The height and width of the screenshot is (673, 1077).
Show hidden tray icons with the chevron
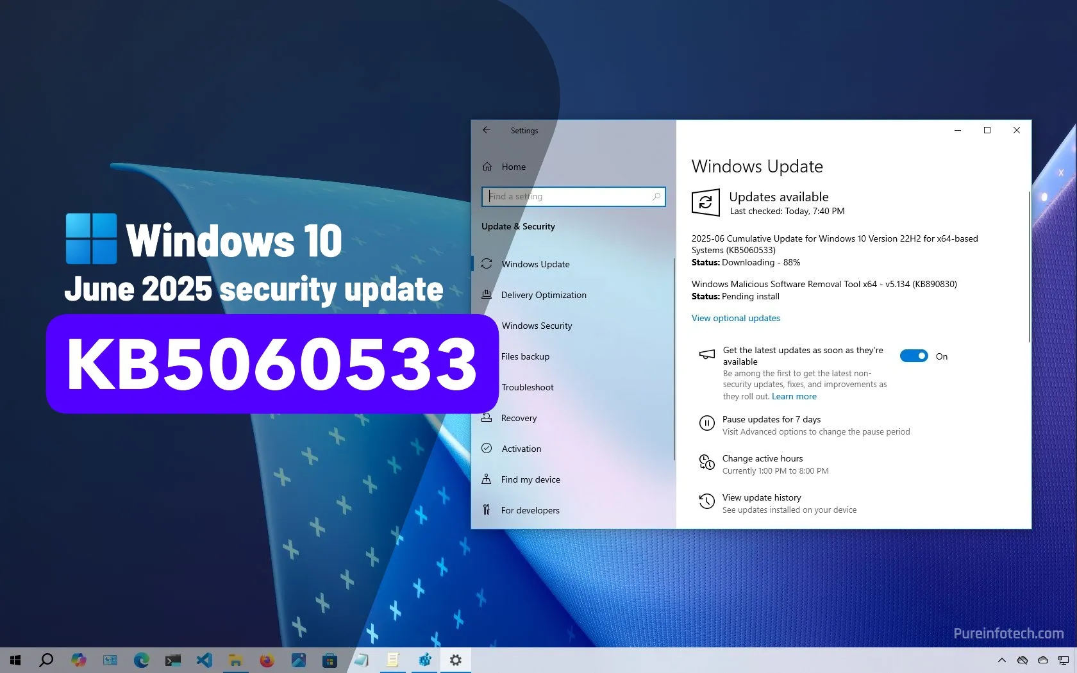[1002, 660]
